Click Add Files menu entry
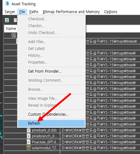This screenshot has height=154, width=140. (x=51, y=42)
